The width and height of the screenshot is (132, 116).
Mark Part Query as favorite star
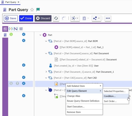click(x=32, y=10)
